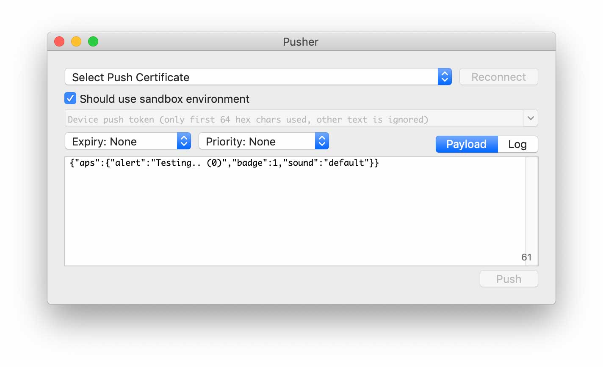The width and height of the screenshot is (603, 367).
Task: Click the device token history chevron
Action: 531,118
